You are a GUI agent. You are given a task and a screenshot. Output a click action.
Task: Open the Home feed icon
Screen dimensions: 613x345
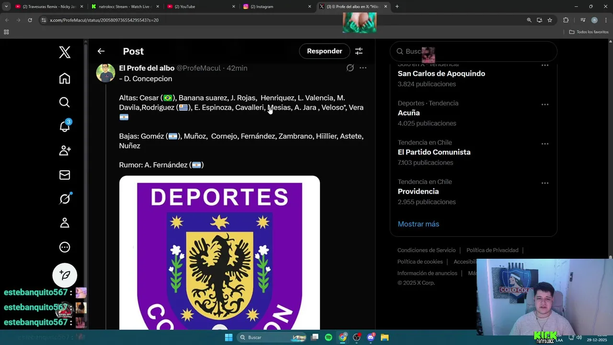pyautogui.click(x=65, y=78)
